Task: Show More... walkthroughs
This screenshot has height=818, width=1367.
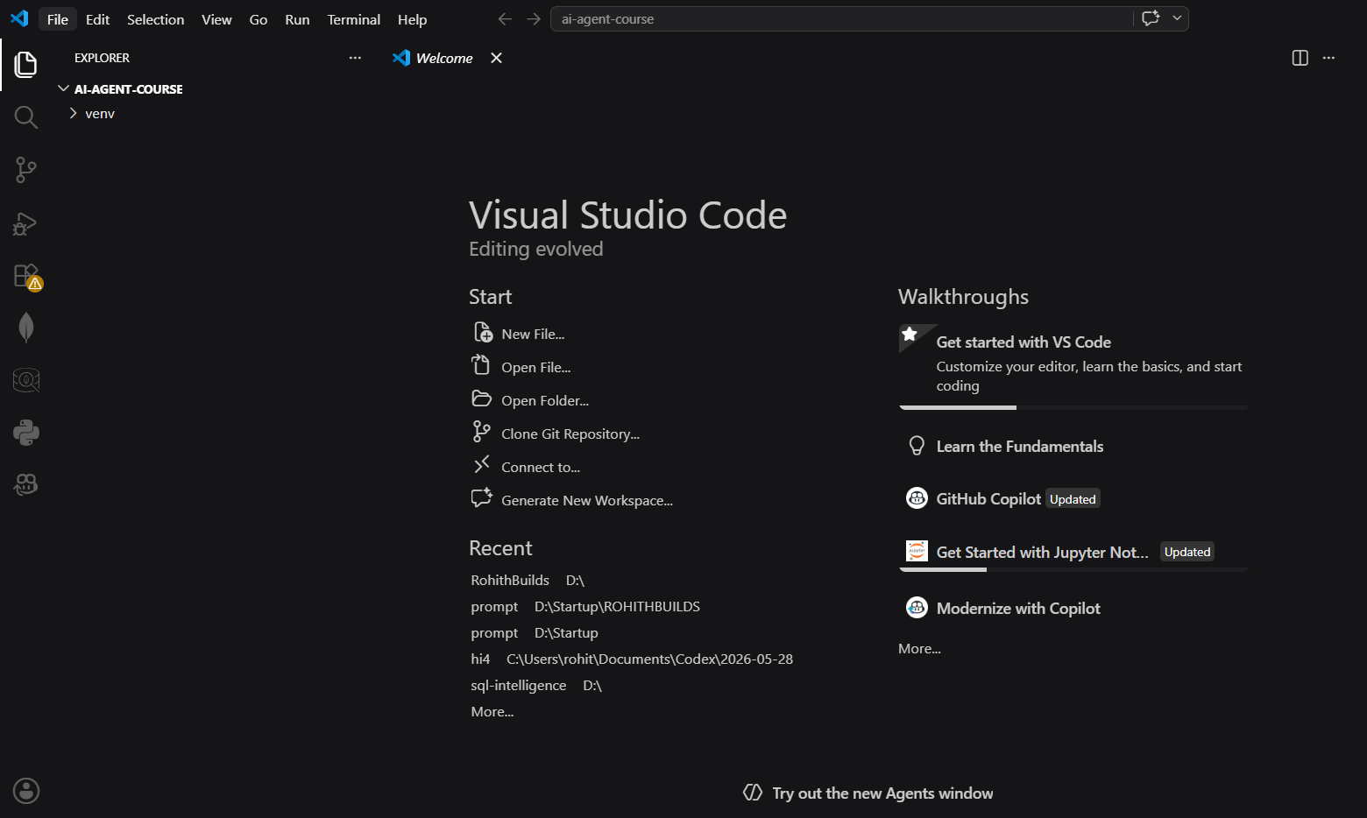Action: [919, 648]
